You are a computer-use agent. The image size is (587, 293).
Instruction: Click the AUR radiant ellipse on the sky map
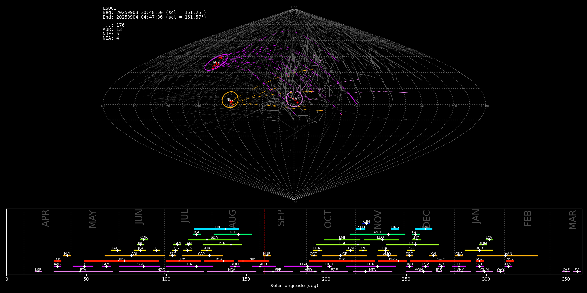pyautogui.click(x=217, y=63)
